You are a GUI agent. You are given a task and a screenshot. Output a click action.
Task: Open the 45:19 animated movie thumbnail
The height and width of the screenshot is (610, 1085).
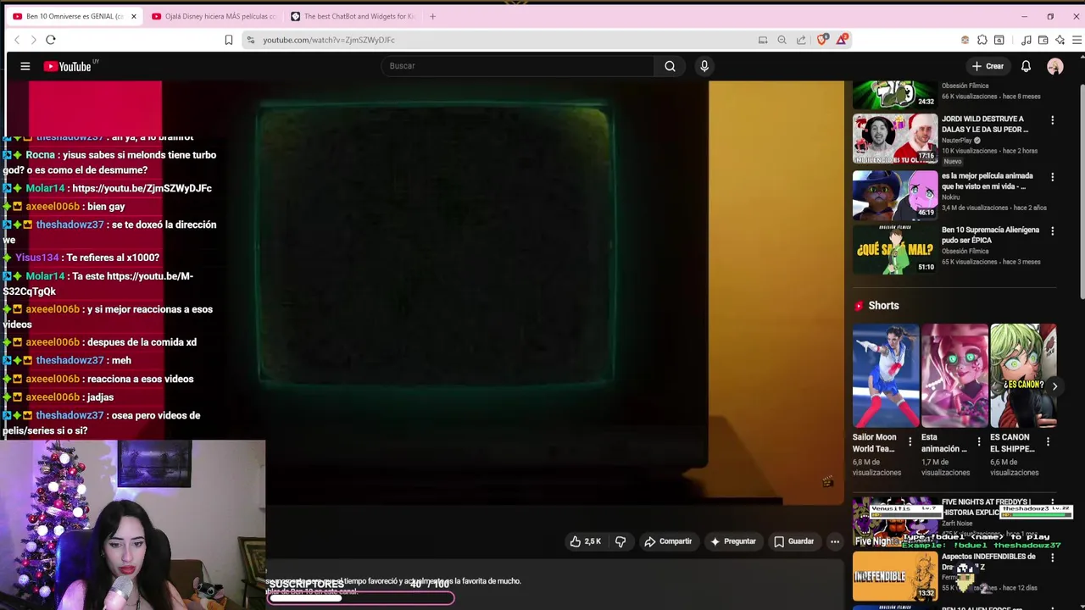tap(895, 194)
